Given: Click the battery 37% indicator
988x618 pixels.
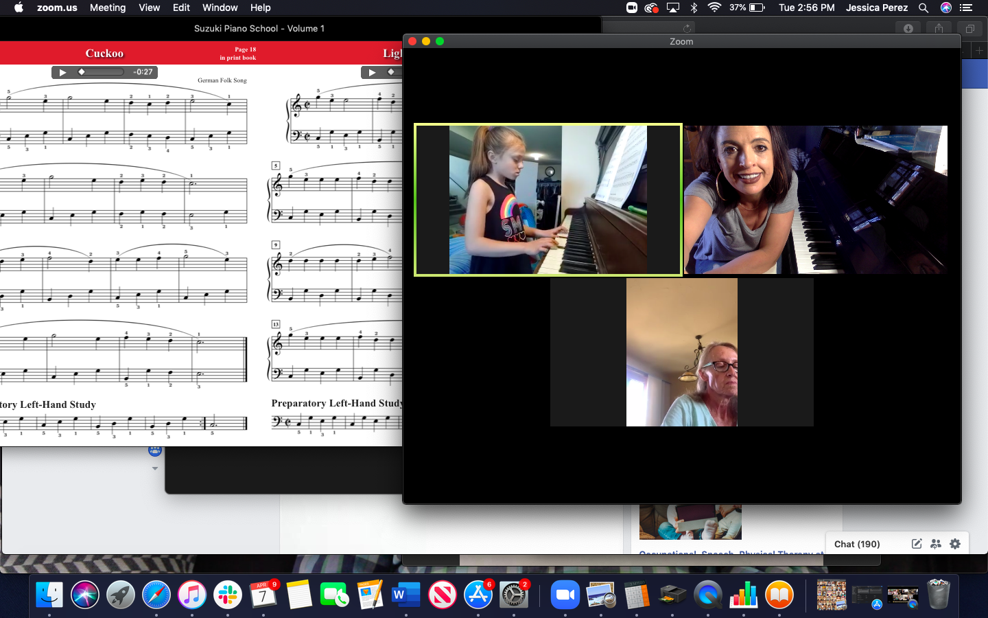Looking at the screenshot, I should [x=747, y=8].
